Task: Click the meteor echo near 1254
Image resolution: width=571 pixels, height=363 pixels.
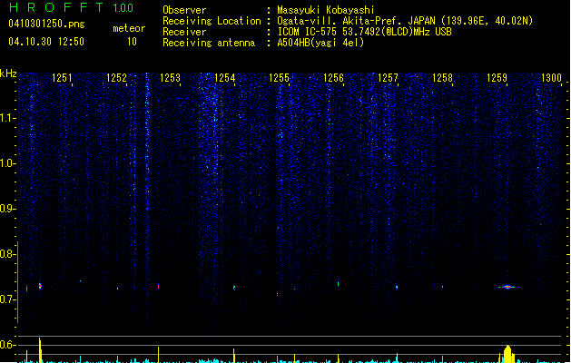Action: (234, 288)
